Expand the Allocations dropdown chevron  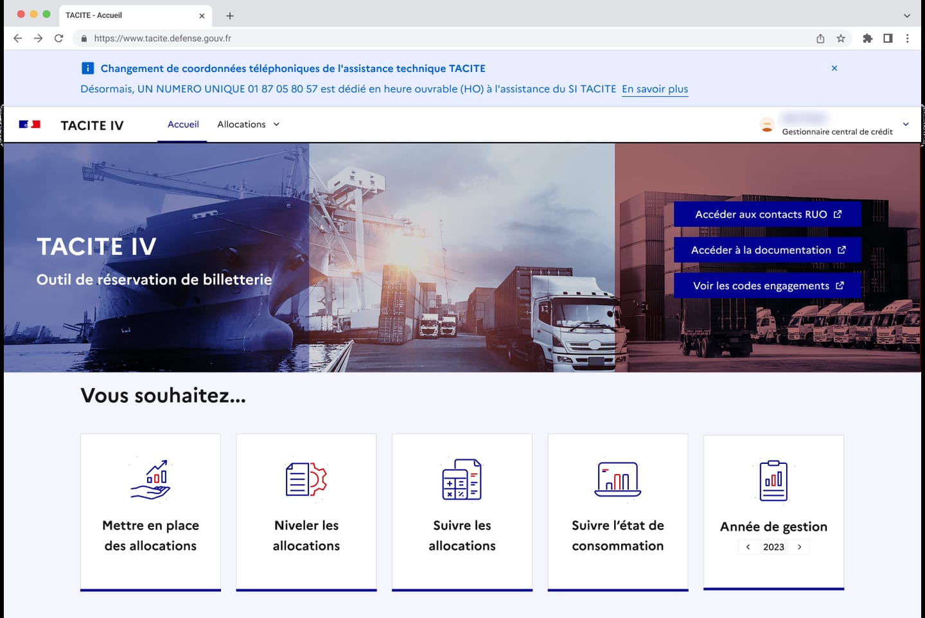276,124
